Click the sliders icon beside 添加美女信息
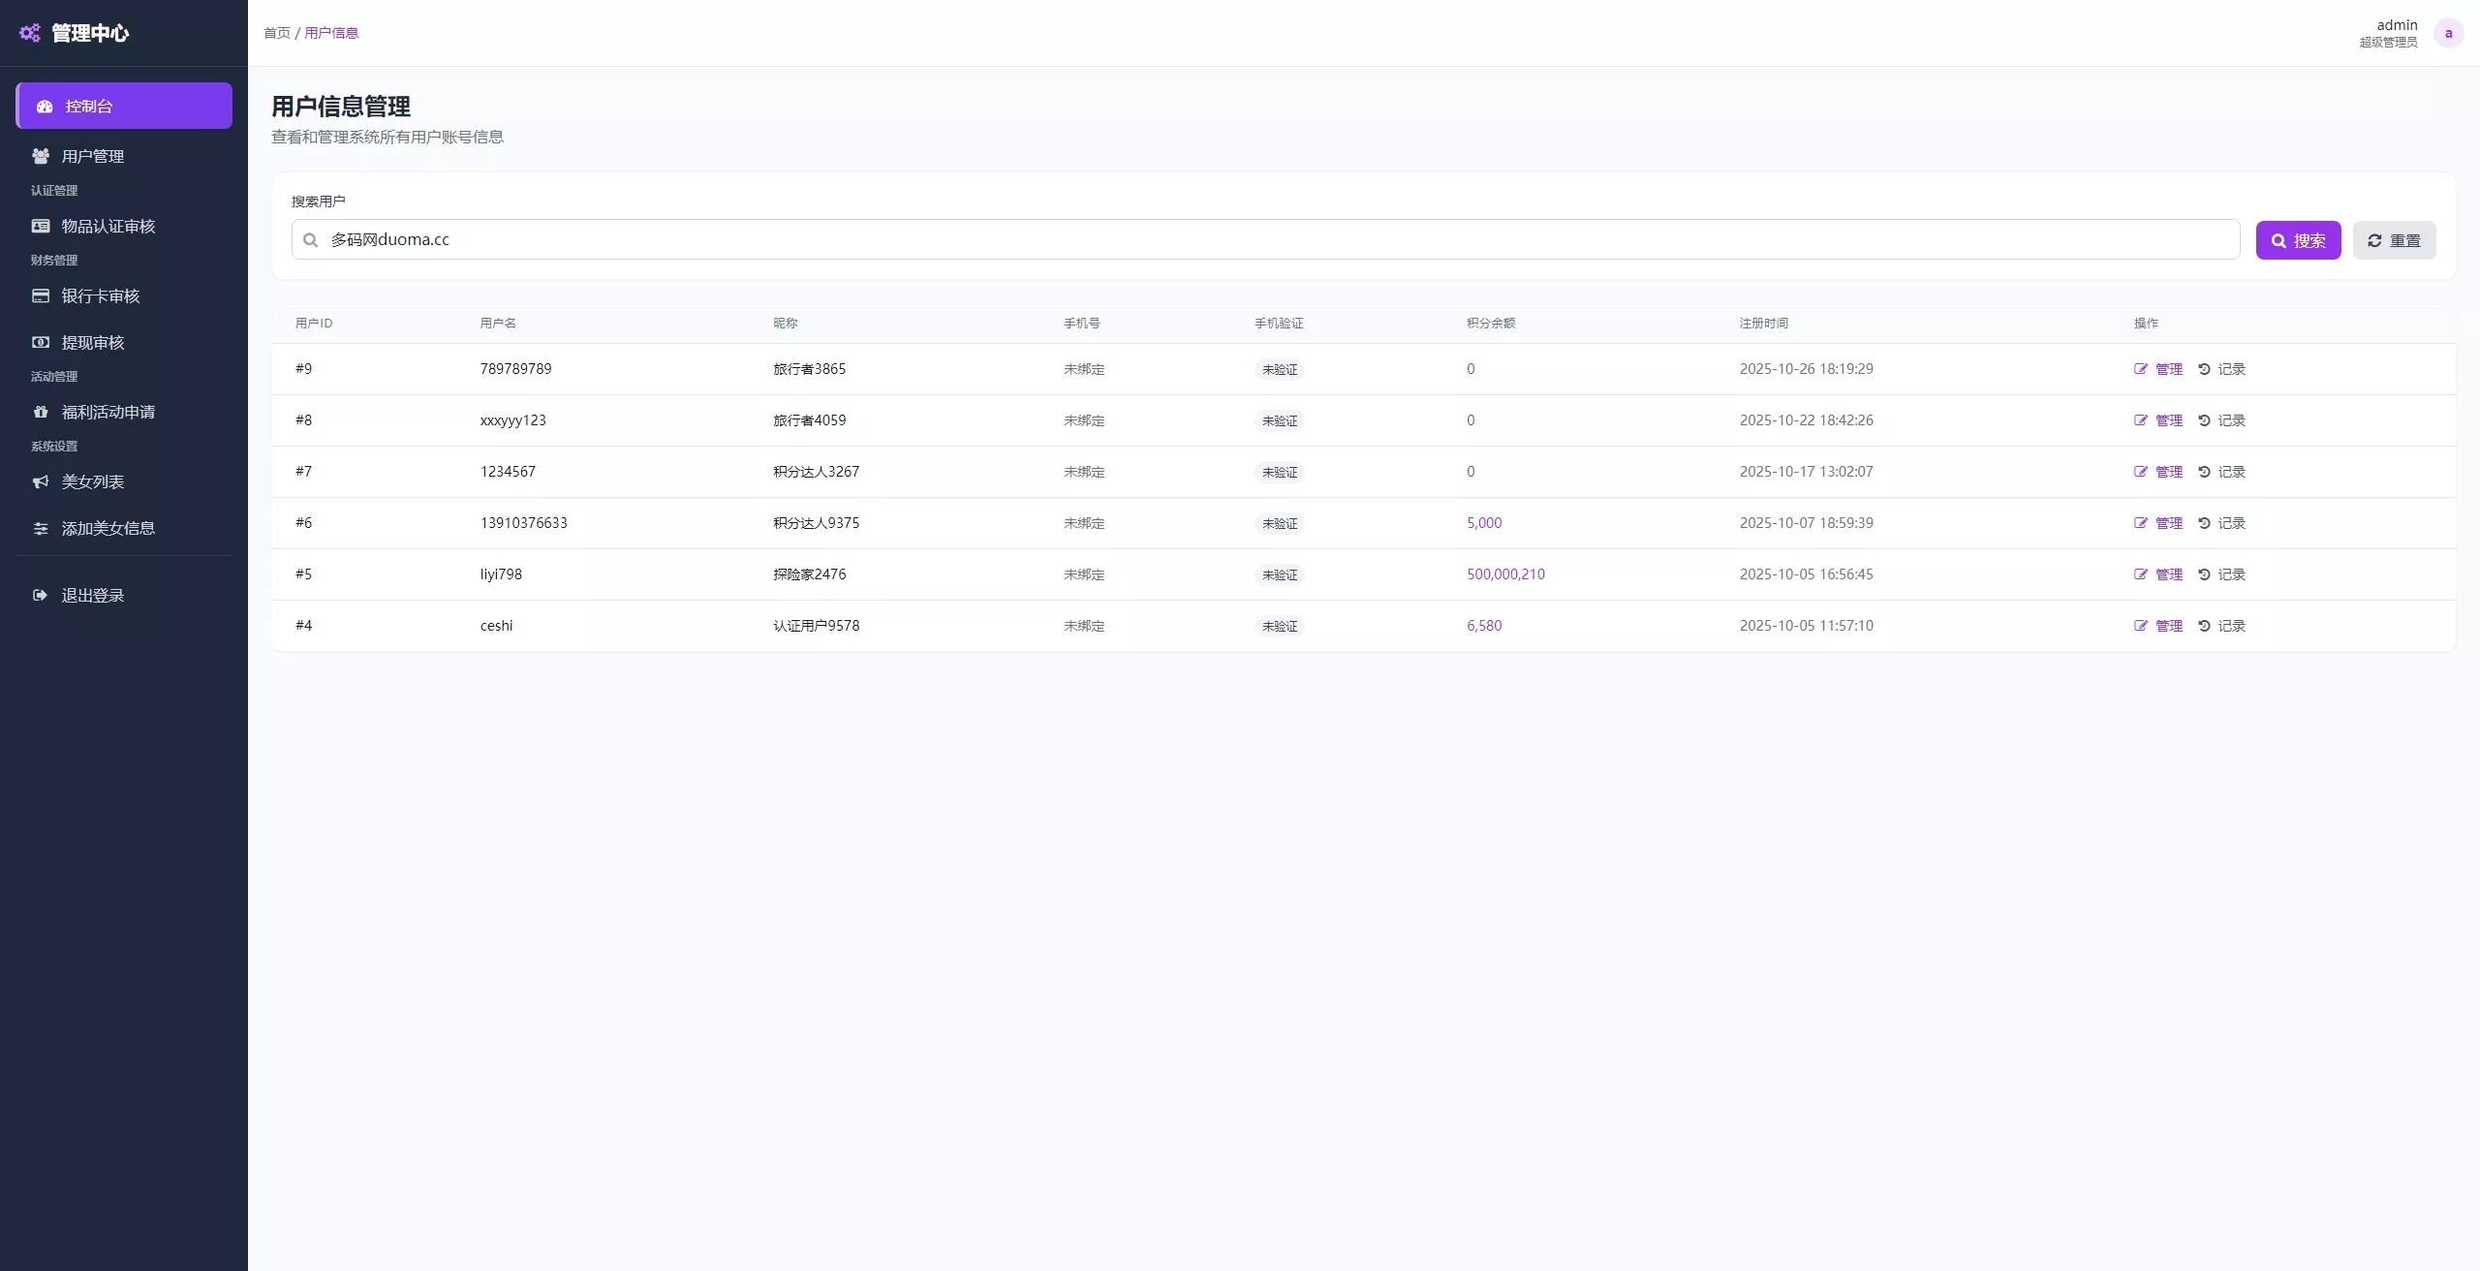This screenshot has height=1271, width=2480. (x=40, y=528)
